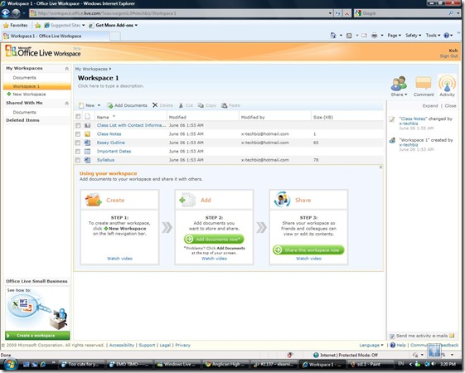Collapse the My Workspaces section
The width and height of the screenshot is (465, 373).
(67, 69)
